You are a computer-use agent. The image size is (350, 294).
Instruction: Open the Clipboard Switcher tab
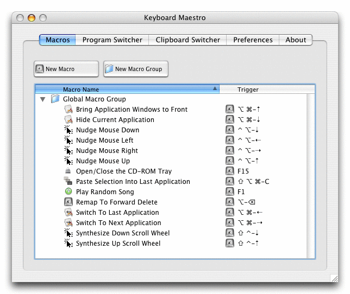(x=187, y=40)
